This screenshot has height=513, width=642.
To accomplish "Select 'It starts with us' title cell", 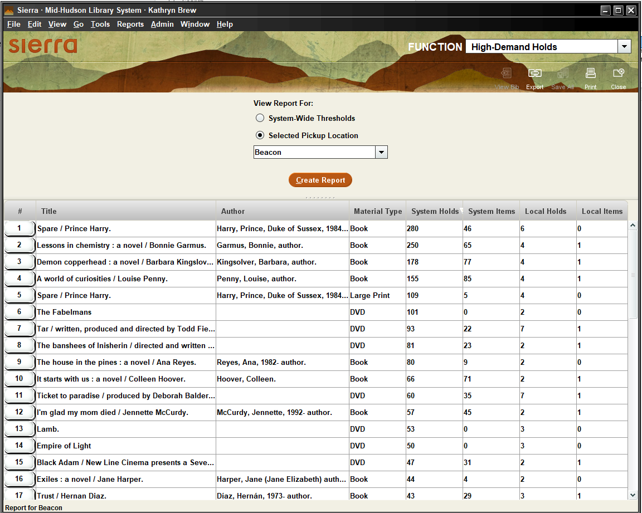I will pos(126,379).
